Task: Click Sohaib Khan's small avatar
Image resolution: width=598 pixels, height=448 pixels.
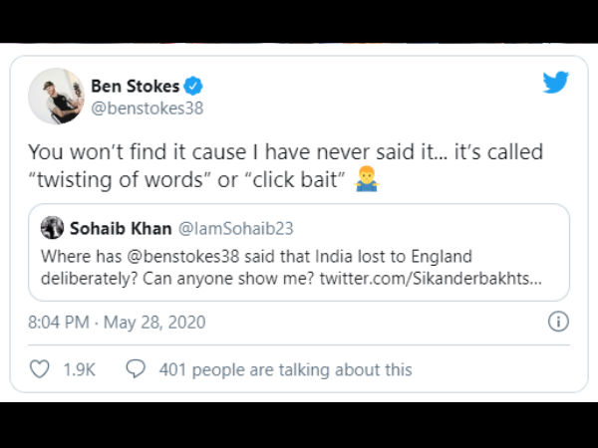Action: (53, 228)
